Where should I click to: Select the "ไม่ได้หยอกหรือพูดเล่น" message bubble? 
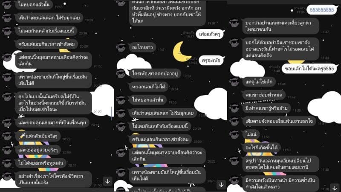coord(40,163)
